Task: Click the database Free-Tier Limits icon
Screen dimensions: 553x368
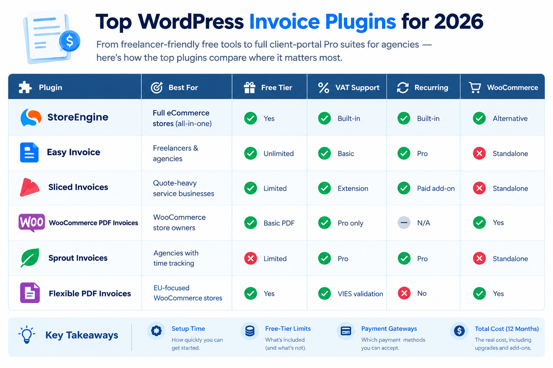Action: 249,331
